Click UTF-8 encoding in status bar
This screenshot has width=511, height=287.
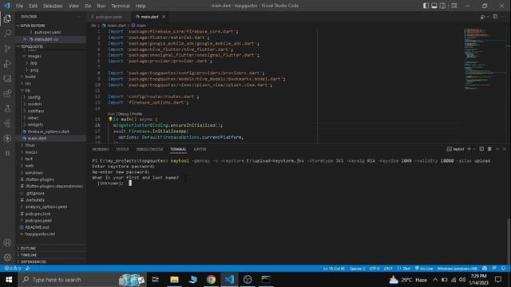(x=374, y=269)
